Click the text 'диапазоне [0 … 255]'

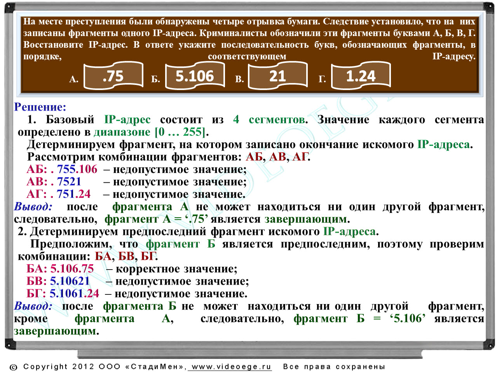click(x=150, y=132)
